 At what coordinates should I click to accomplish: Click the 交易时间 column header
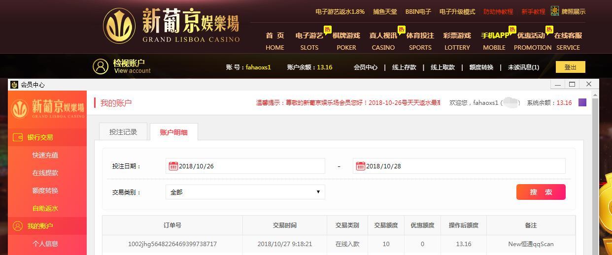285,225
